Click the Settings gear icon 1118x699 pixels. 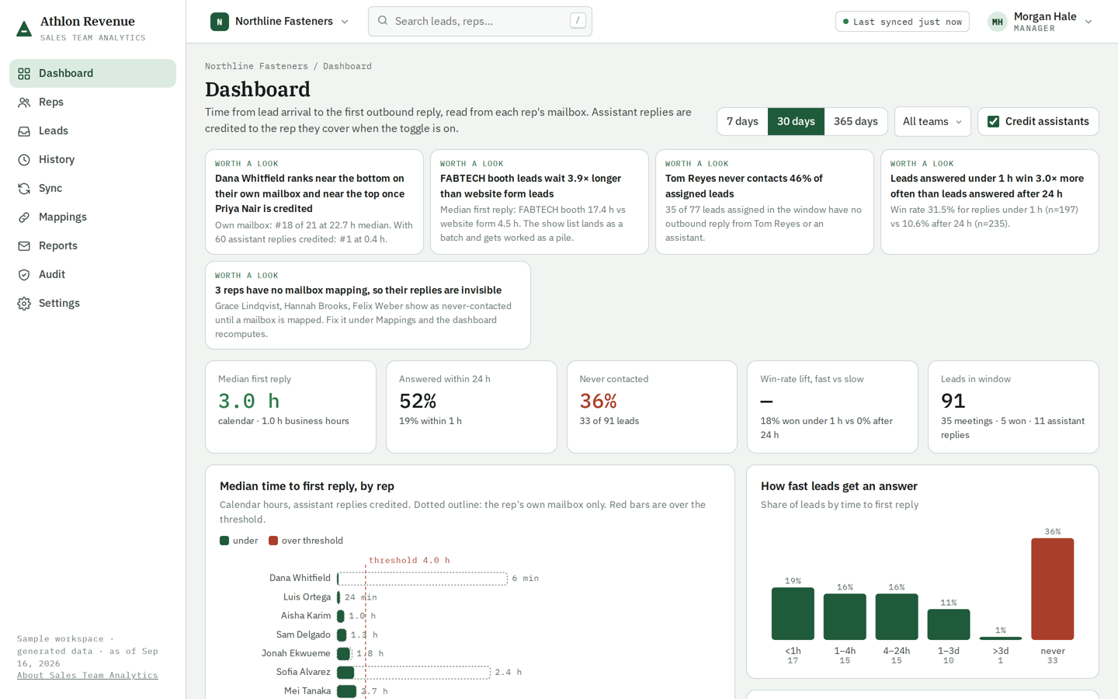tap(24, 304)
